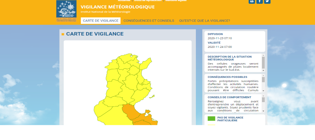Click the Actualités link at top

pos(124,1)
